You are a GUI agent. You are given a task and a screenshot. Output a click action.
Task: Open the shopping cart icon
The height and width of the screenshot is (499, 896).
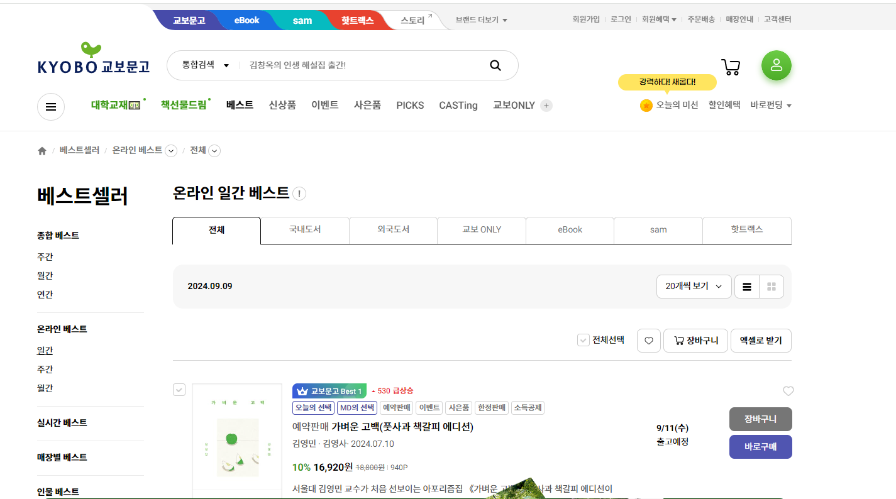(731, 67)
